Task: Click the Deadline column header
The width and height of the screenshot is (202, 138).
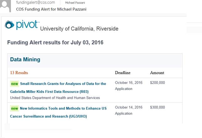Action: (x=123, y=73)
